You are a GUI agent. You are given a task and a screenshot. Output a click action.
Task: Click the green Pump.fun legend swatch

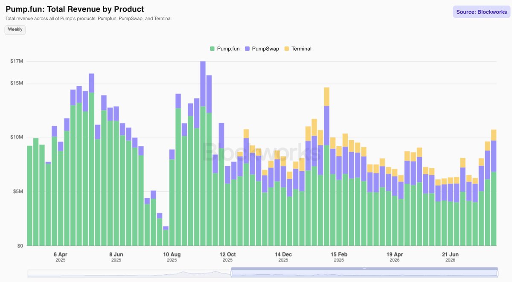click(212, 49)
